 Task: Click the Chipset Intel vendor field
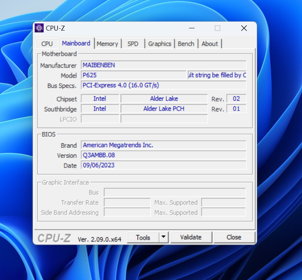pos(100,99)
